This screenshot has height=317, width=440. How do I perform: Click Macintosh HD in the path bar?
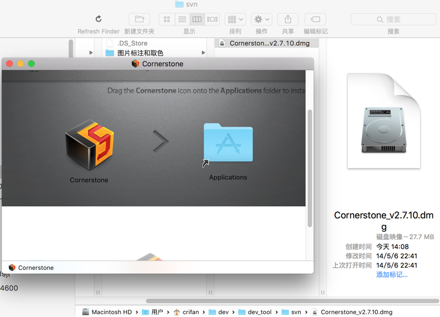click(x=107, y=312)
